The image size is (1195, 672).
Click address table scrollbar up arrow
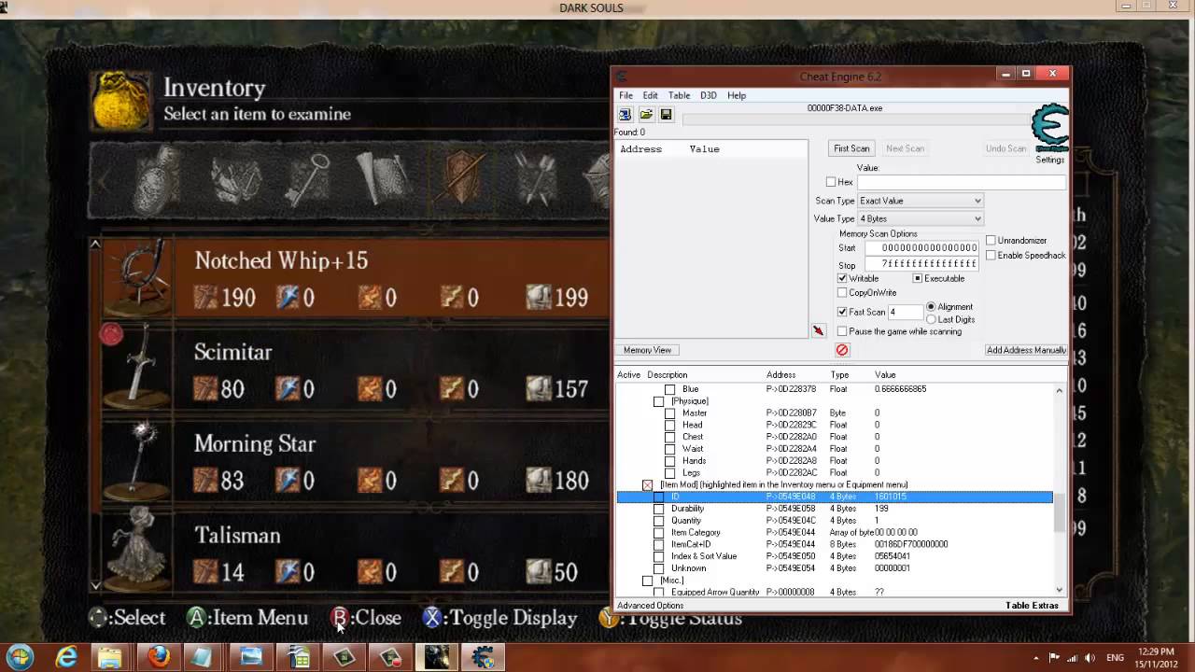click(1059, 389)
